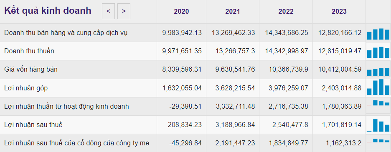
Task: Click the Kết quả kinh doanh title
Action: 48,11
